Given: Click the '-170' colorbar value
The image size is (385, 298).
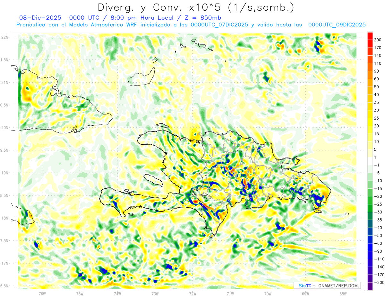Looking at the screenshot, I should point(379,275).
